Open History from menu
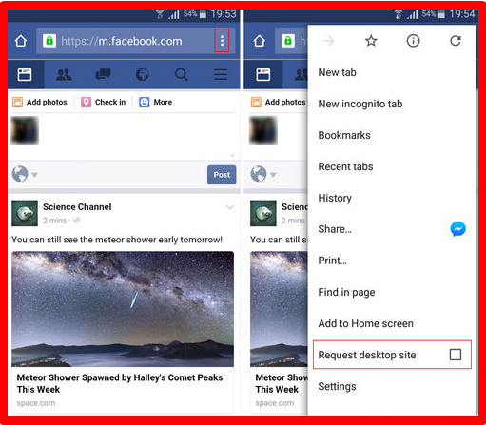This screenshot has width=486, height=425. (392, 198)
